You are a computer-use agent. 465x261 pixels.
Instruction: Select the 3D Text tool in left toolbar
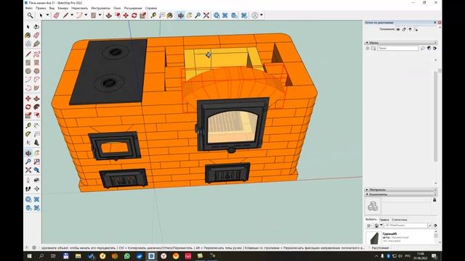tap(36, 143)
